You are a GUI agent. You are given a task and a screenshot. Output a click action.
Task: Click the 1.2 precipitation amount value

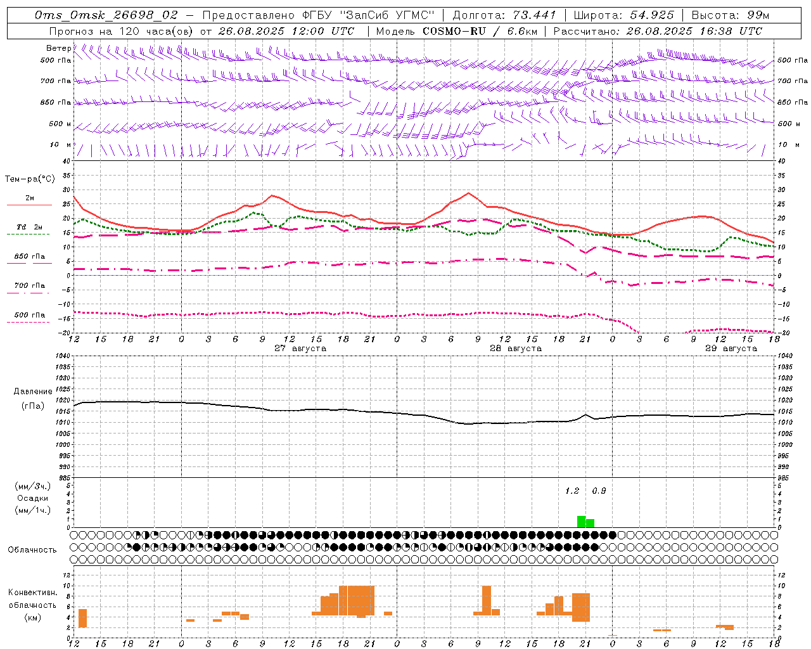click(572, 491)
